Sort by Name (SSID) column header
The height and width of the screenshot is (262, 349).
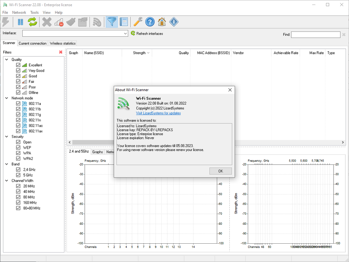pyautogui.click(x=102, y=53)
